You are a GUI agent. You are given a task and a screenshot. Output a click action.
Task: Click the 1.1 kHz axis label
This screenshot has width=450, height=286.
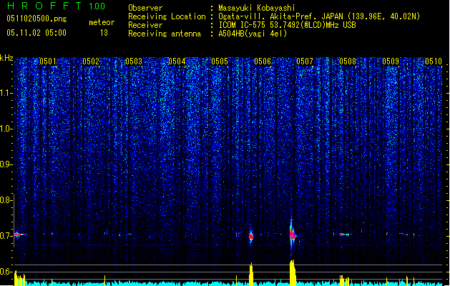coord(6,93)
